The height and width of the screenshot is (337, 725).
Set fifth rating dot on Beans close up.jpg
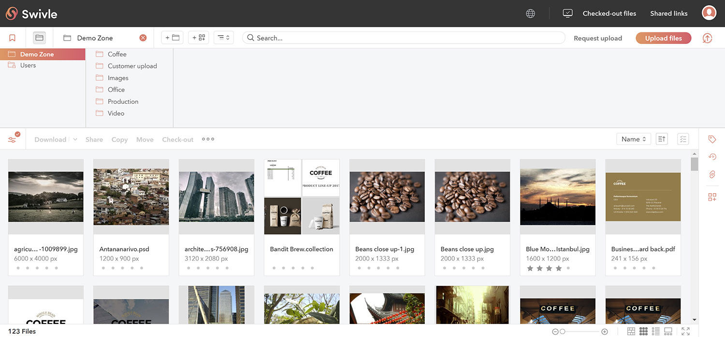[x=483, y=268]
